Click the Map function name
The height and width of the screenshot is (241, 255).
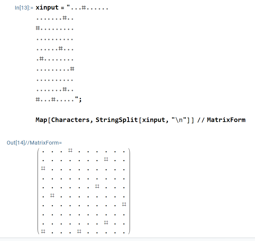(x=42, y=120)
